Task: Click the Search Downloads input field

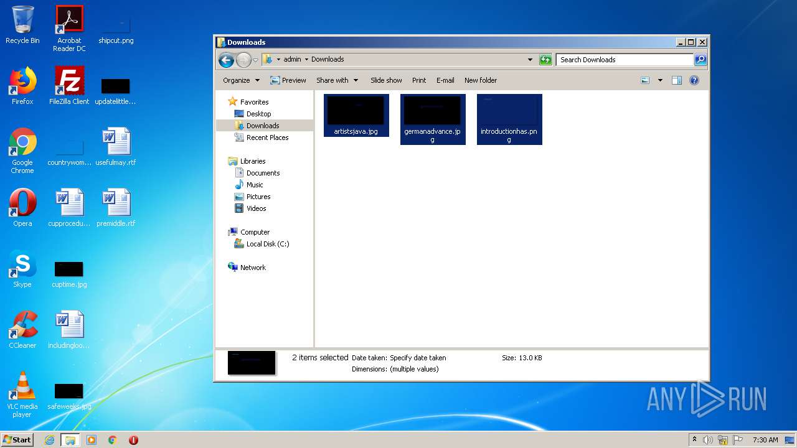Action: [x=624, y=60]
